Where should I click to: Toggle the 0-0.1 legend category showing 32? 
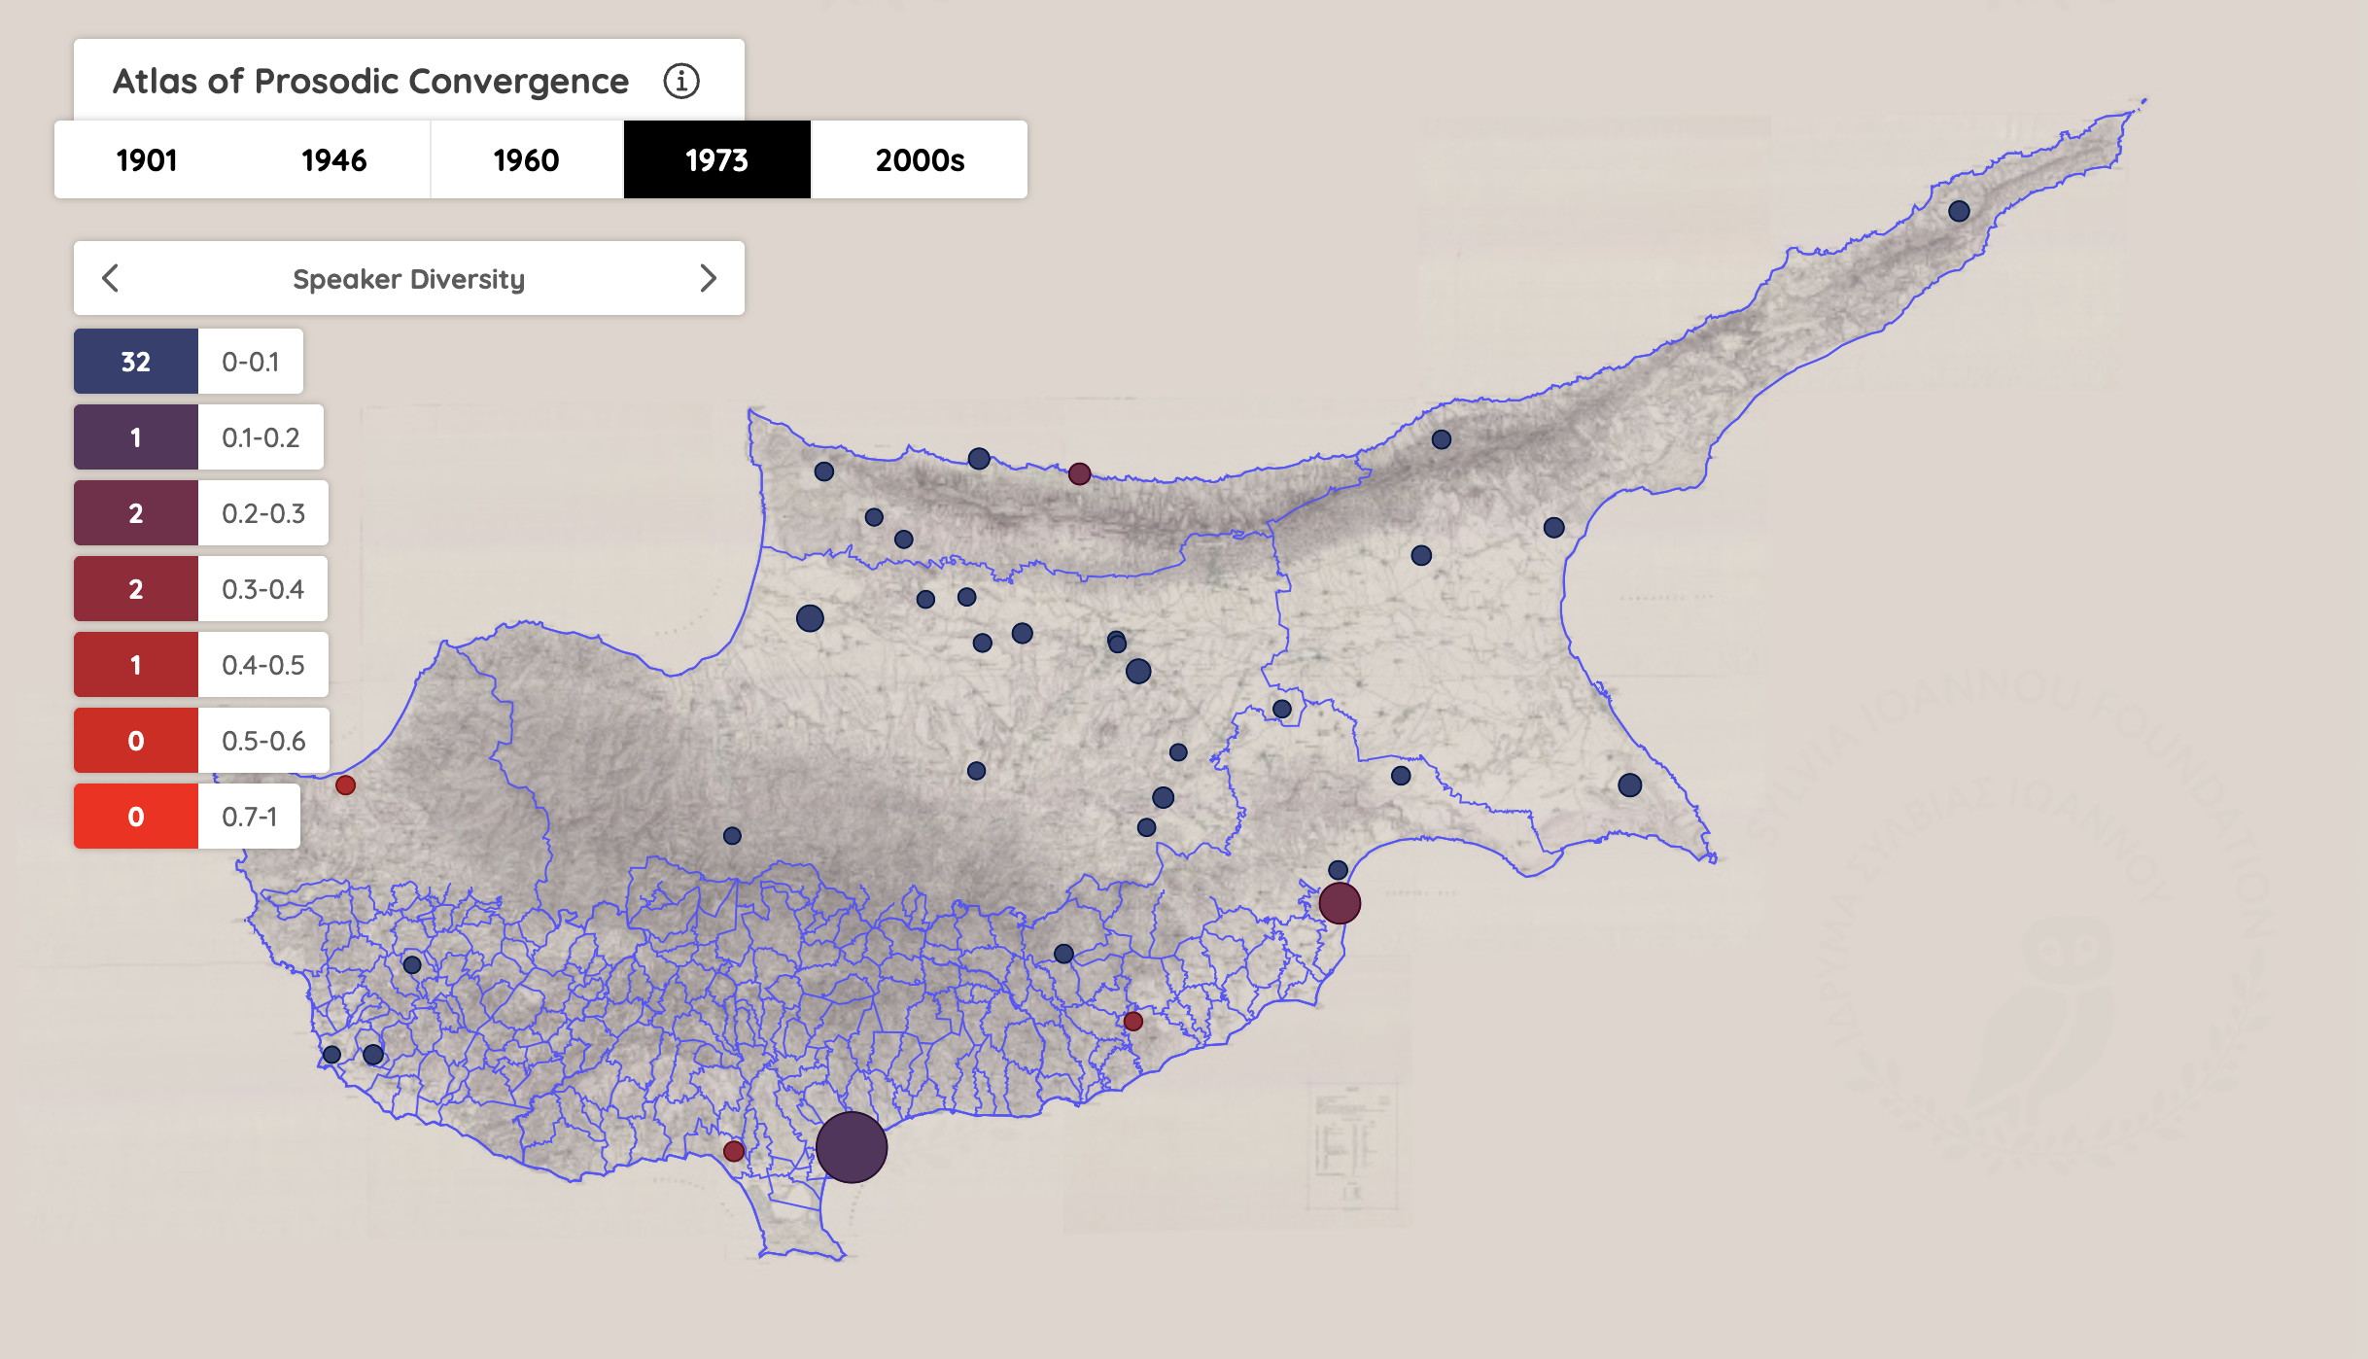[135, 361]
